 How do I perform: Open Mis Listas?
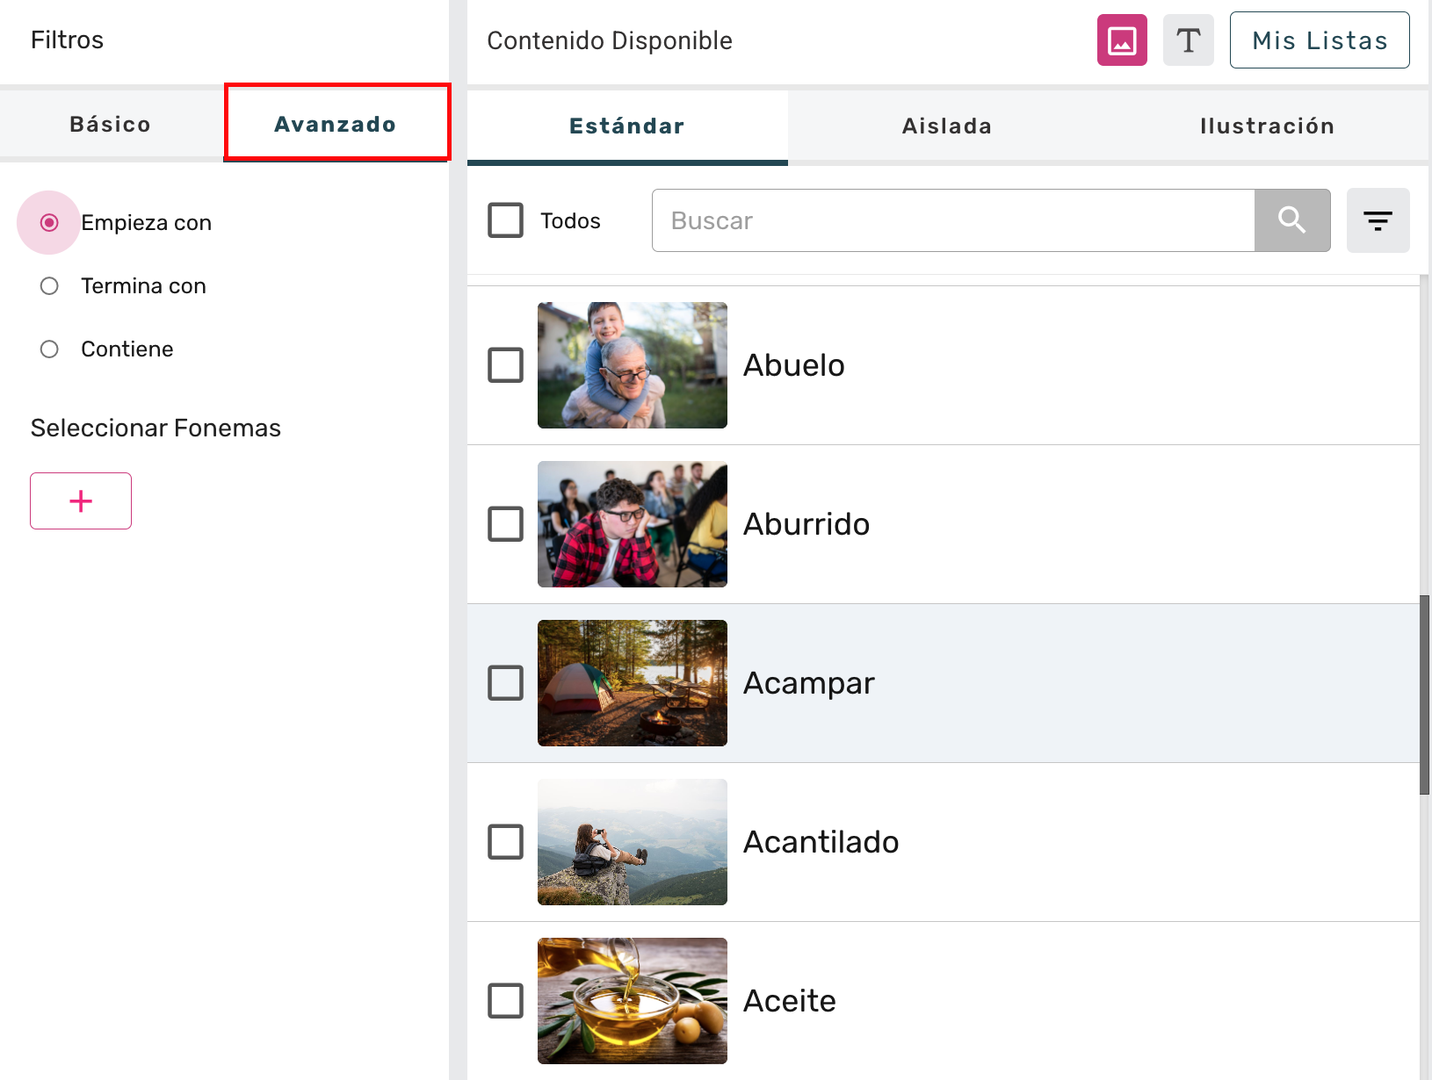(x=1320, y=40)
